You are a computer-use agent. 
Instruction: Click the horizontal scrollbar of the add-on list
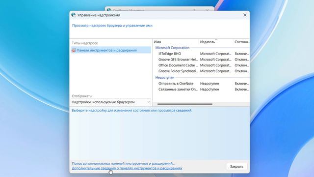coord(184,104)
